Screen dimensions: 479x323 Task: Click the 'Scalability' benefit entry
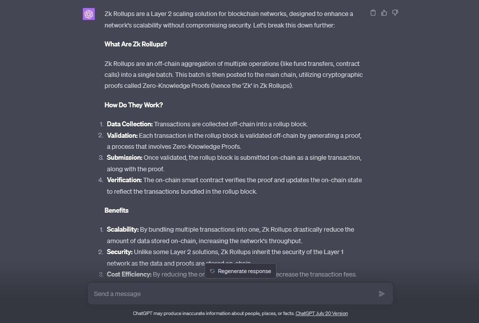coord(231,230)
